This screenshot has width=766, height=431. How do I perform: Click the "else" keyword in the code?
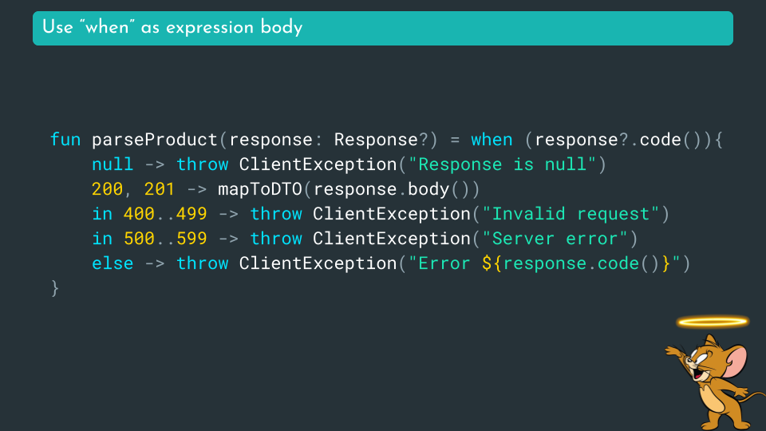113,263
